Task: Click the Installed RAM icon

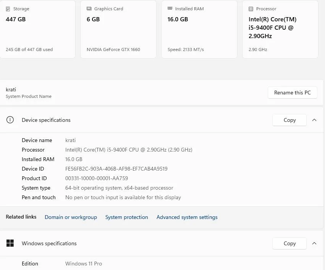Action: click(x=170, y=8)
